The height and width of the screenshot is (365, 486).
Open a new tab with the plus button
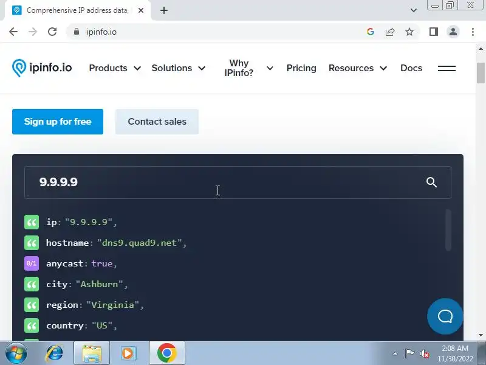164,10
